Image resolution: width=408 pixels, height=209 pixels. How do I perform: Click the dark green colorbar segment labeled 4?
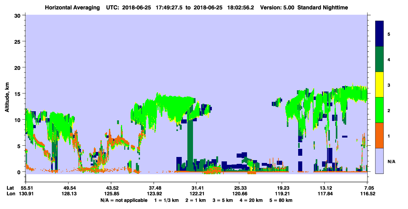tap(379, 59)
